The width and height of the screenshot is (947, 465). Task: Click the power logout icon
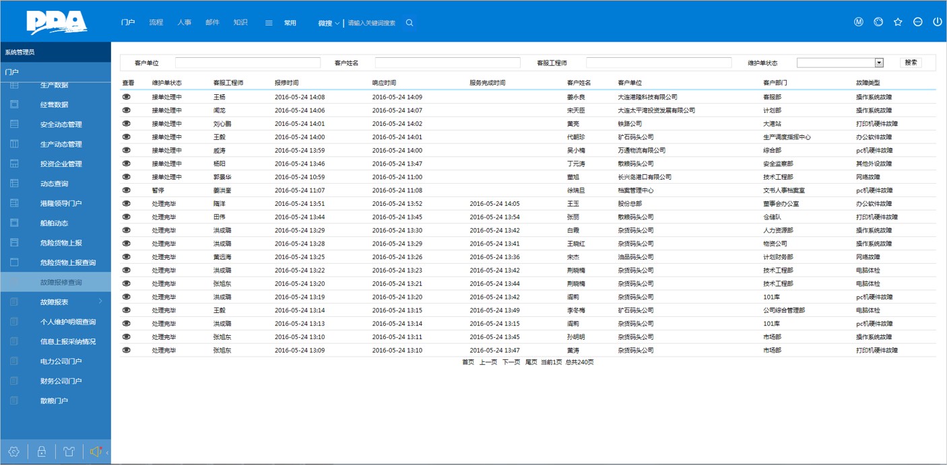937,22
